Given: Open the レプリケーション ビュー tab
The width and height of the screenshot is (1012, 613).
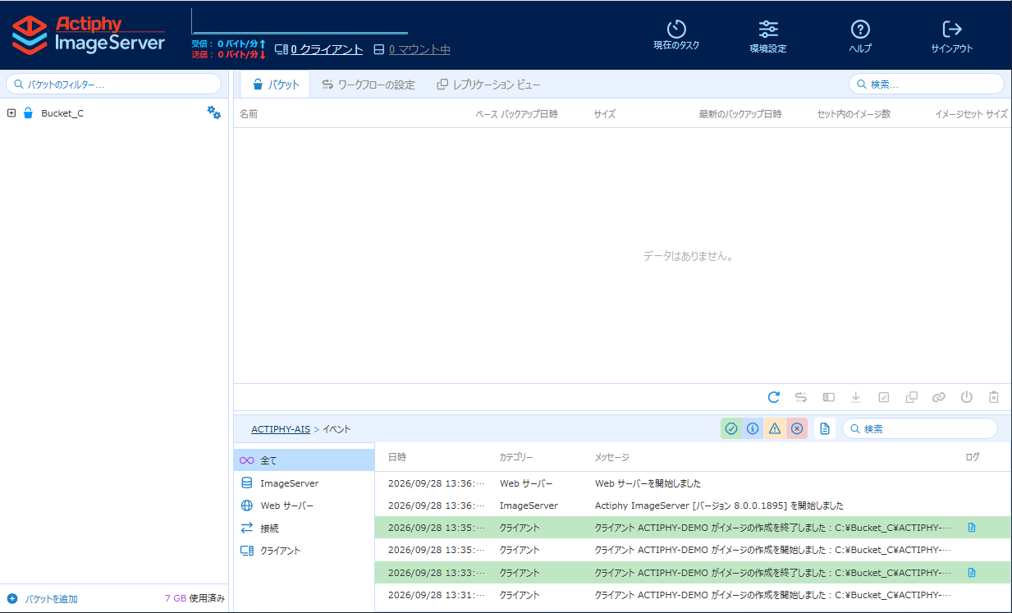Looking at the screenshot, I should [488, 85].
